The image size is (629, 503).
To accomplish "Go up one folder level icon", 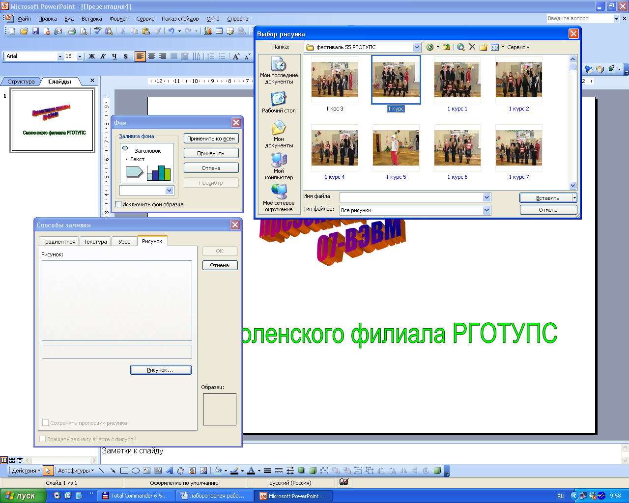I will pos(446,47).
